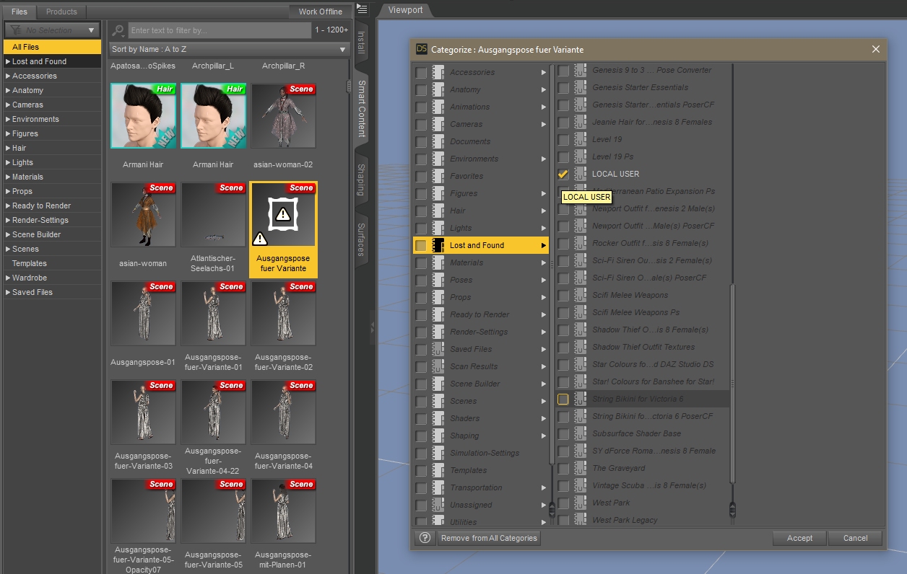The image size is (907, 574).
Task: Select the Viewport tab
Action: click(407, 9)
